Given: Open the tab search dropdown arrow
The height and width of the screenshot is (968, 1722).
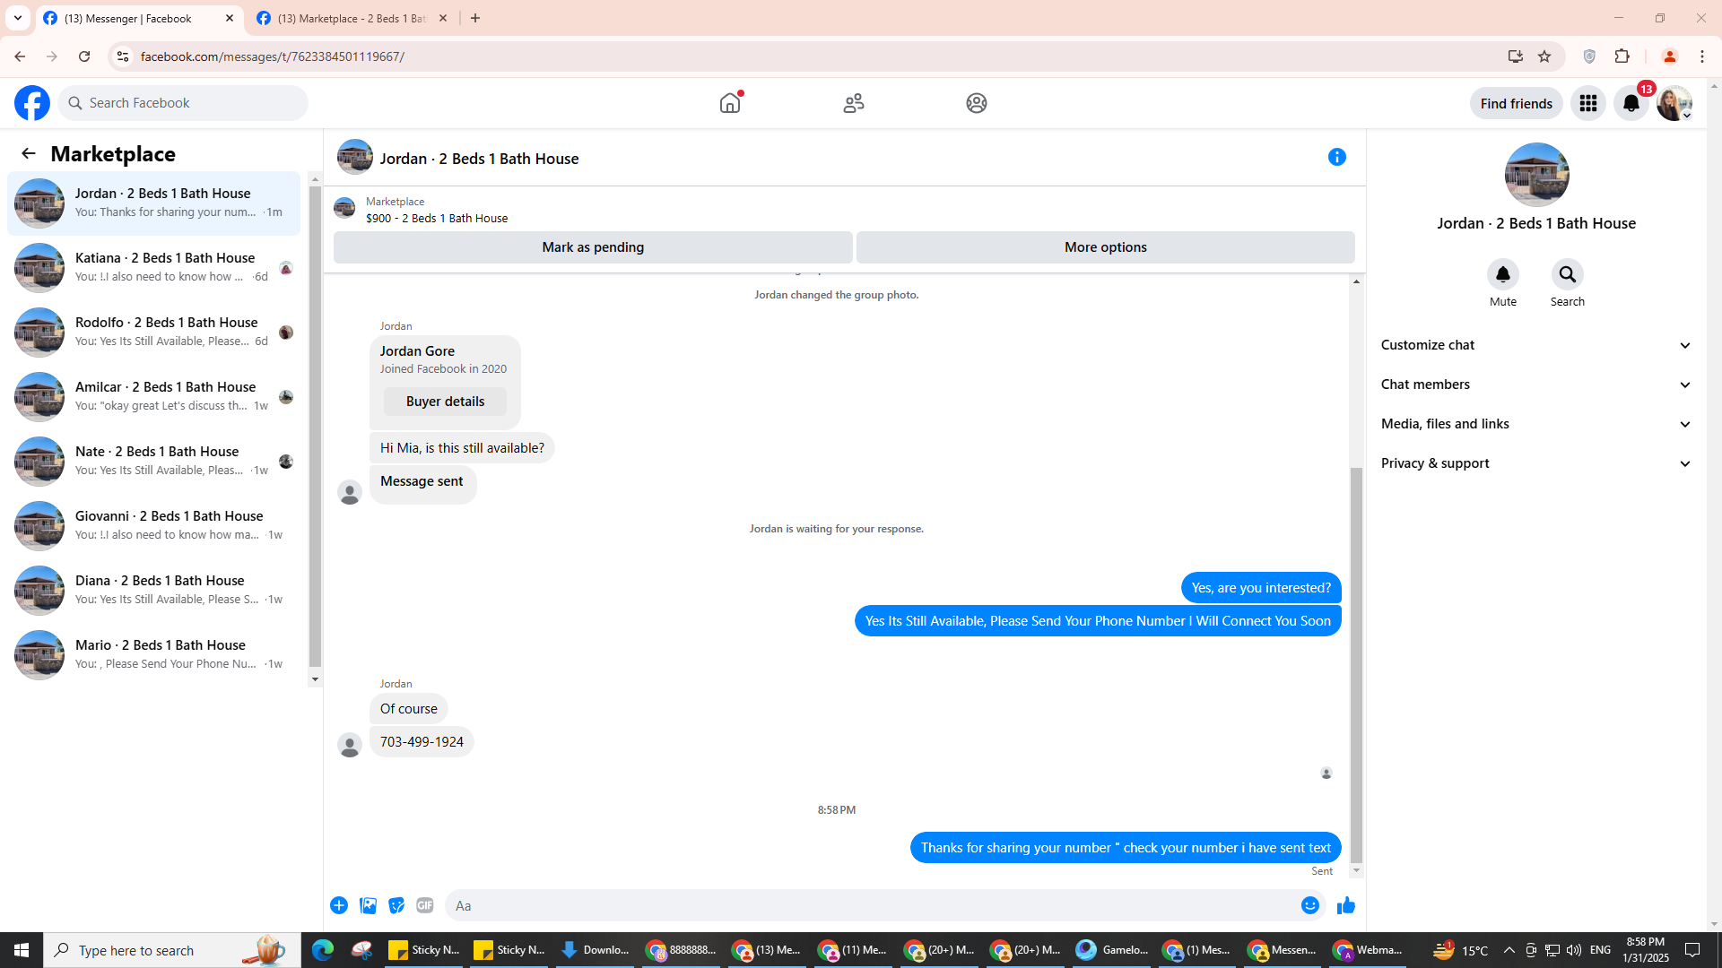Looking at the screenshot, I should coord(18,18).
